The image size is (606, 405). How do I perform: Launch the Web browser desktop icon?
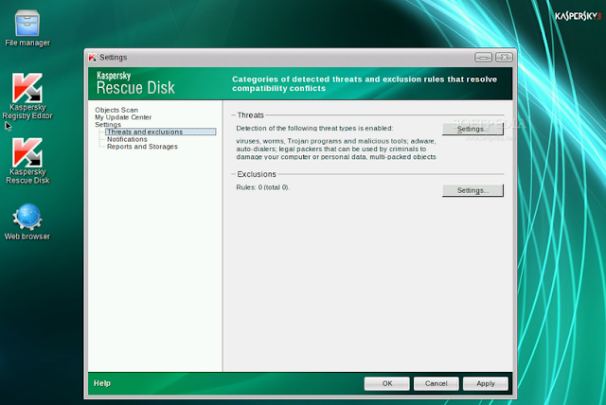coord(27,222)
